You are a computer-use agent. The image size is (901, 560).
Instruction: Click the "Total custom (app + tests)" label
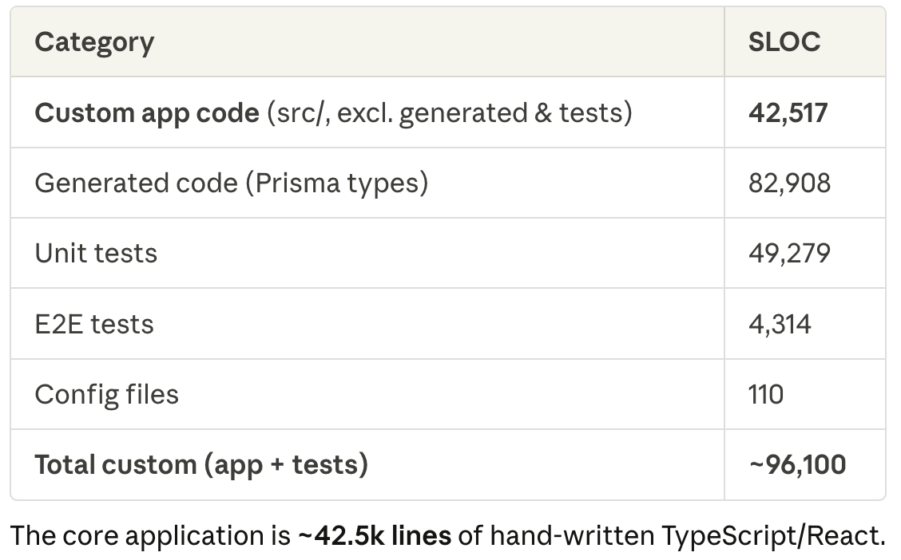(200, 464)
